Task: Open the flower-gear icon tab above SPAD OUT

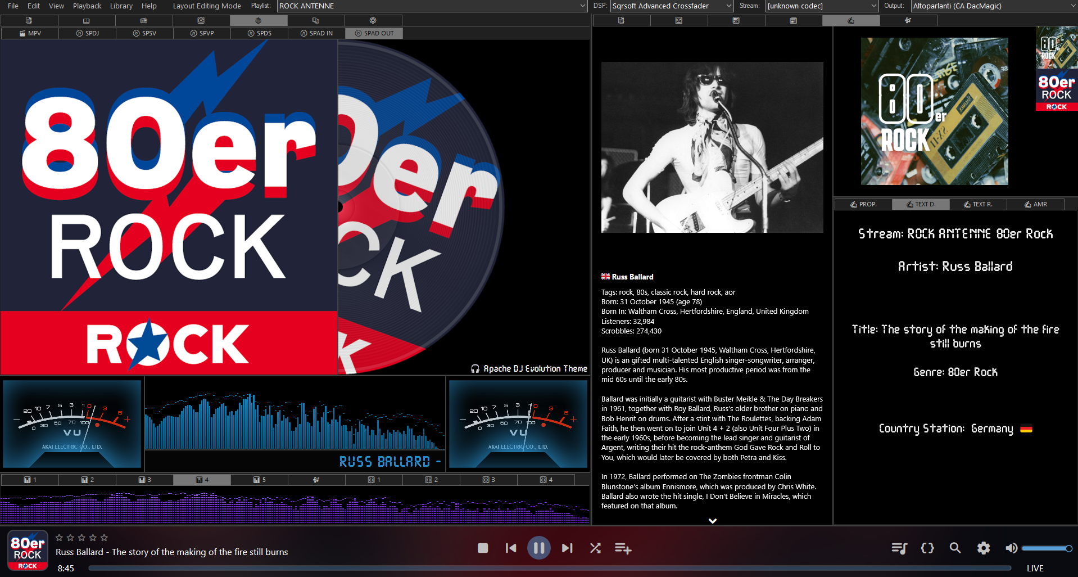Action: pos(373,20)
